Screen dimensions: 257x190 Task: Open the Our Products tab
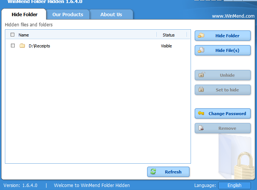(68, 14)
